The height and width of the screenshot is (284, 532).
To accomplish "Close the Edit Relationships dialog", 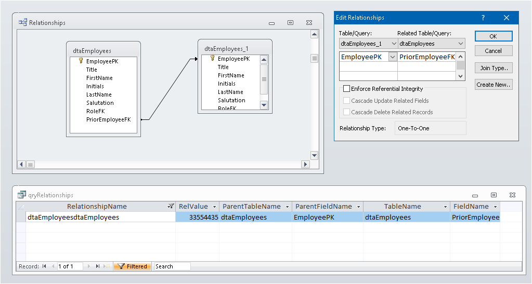I will coord(506,18).
